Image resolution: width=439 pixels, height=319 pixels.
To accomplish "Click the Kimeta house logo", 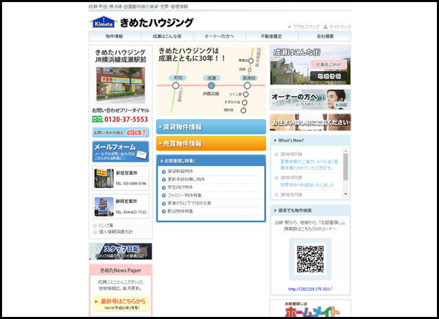I will pyautogui.click(x=103, y=22).
